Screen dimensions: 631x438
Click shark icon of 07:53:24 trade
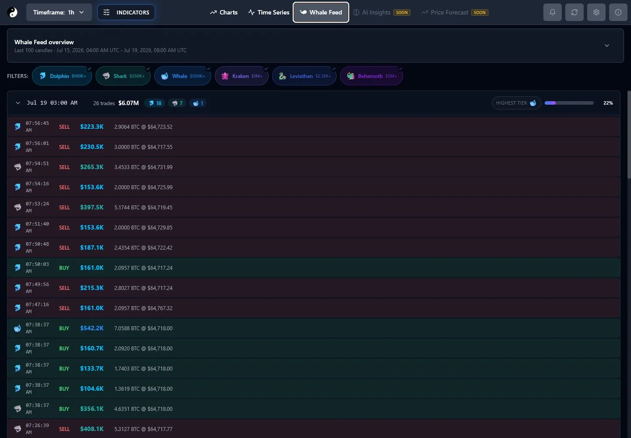coord(18,207)
